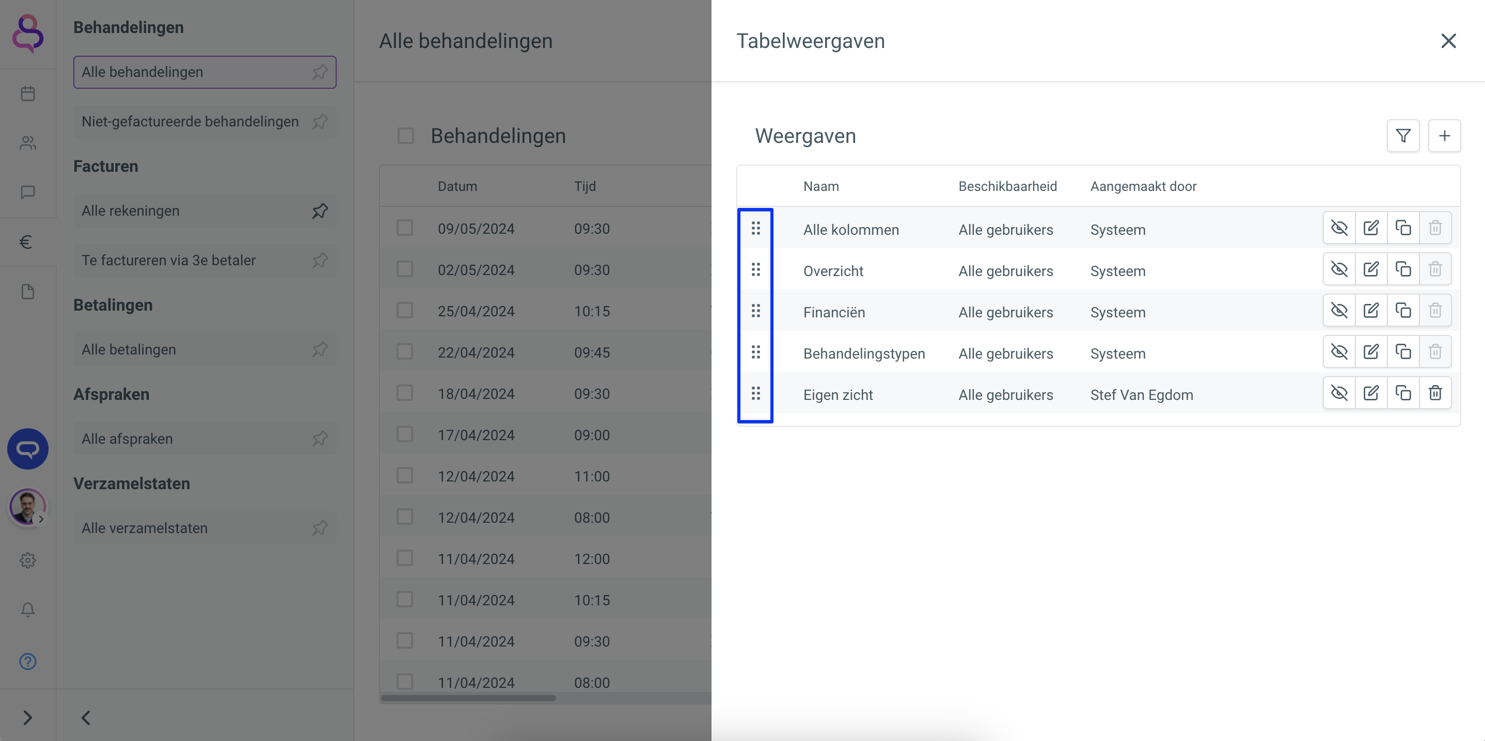Expand the main sidebar with bottom chevron
Screen dimensions: 1485x741
28,717
